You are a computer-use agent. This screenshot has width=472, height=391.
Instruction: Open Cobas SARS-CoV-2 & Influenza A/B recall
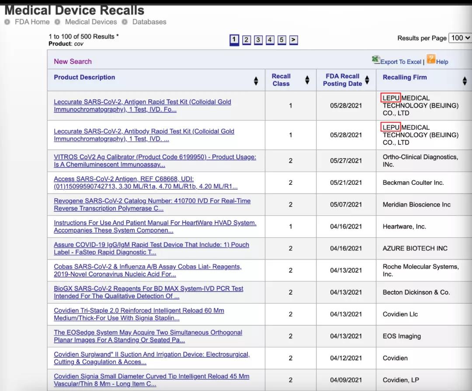coord(148,271)
